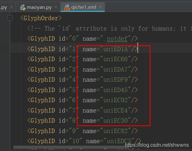Screen dimensions: 192x151
Task: Click the <GlyphOrder> opening tag
Action: 41,18
